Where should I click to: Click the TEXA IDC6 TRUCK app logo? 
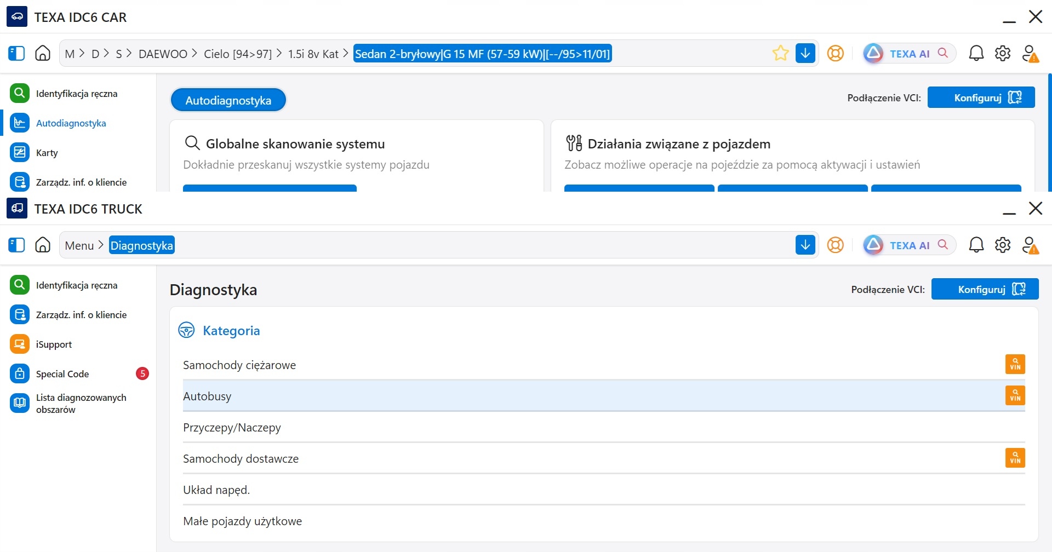17,209
